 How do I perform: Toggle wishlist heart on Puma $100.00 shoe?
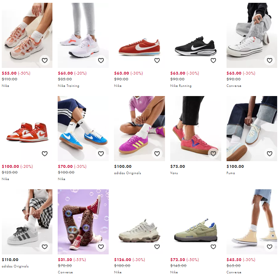pos(269,154)
